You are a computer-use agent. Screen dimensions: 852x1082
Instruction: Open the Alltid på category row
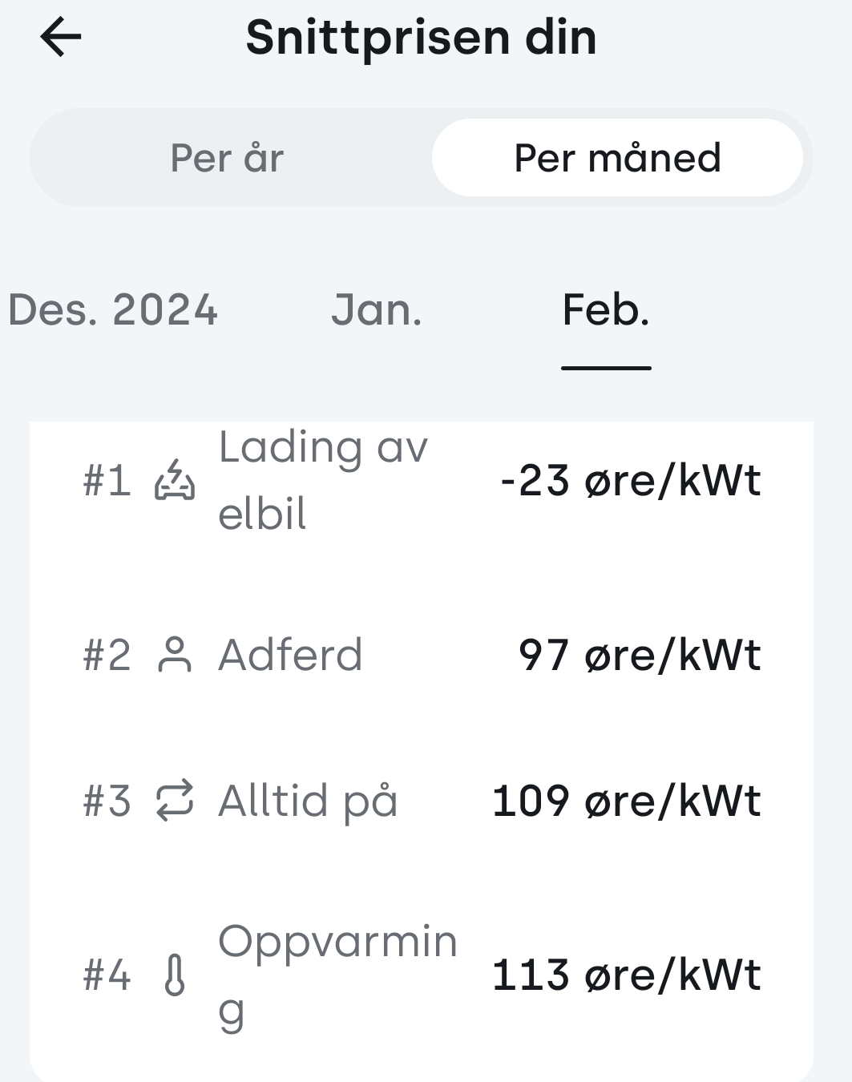(x=422, y=801)
